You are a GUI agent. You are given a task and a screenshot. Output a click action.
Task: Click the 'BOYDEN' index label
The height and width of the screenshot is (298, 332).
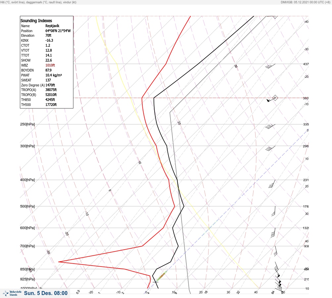pyautogui.click(x=27, y=70)
